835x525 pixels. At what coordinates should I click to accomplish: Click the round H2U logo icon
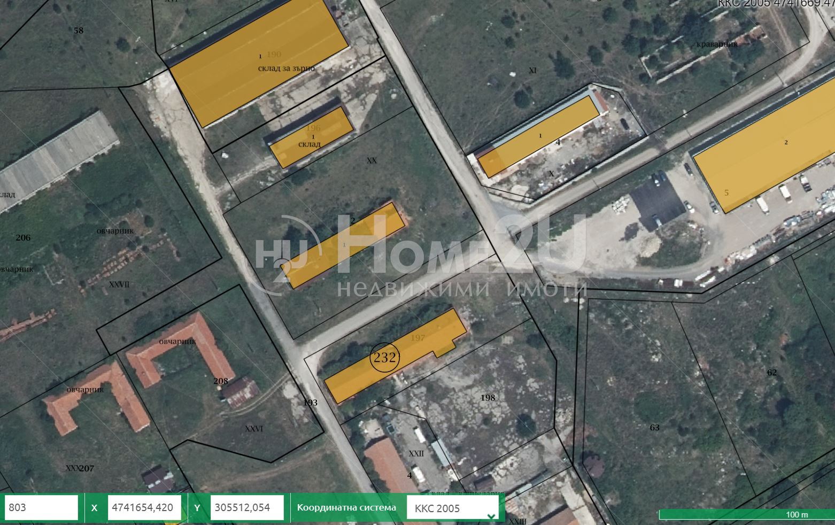[x=282, y=255]
